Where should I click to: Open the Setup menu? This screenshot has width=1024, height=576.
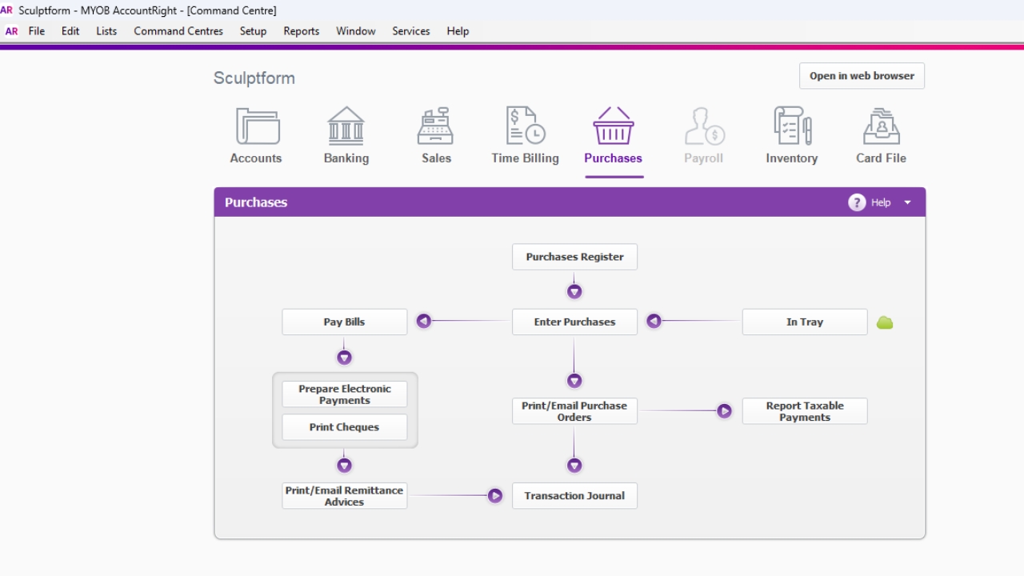tap(254, 31)
